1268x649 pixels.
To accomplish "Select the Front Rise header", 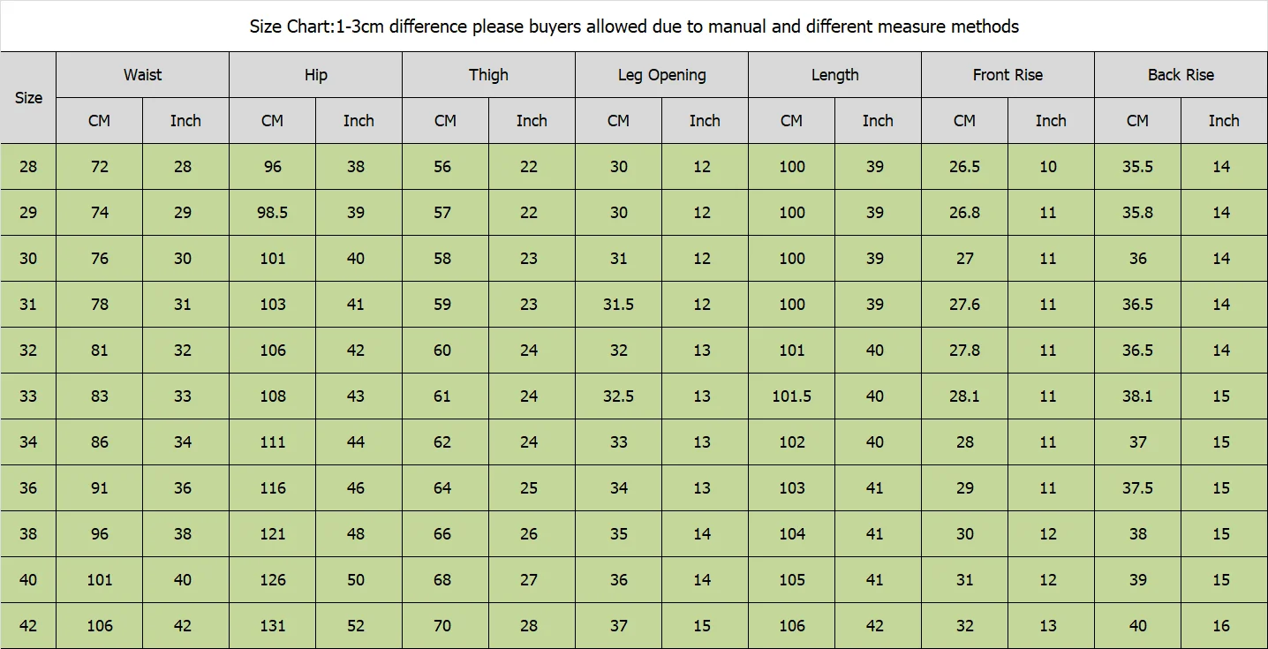I will (x=1008, y=75).
